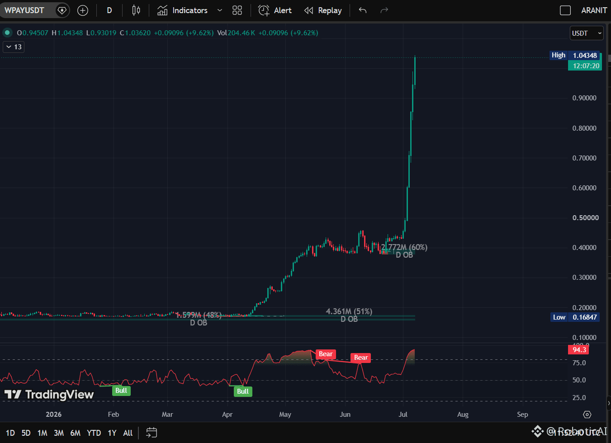Click the diamond icon beside WPAYUSDT
611x443 pixels.
(x=62, y=10)
